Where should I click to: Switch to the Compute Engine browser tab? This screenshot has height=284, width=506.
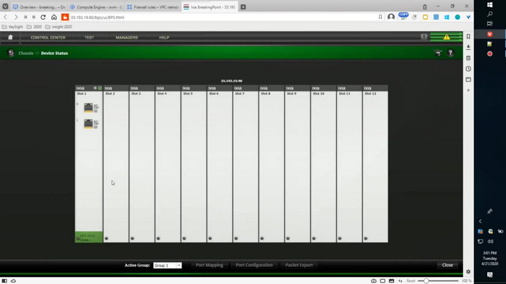96,7
